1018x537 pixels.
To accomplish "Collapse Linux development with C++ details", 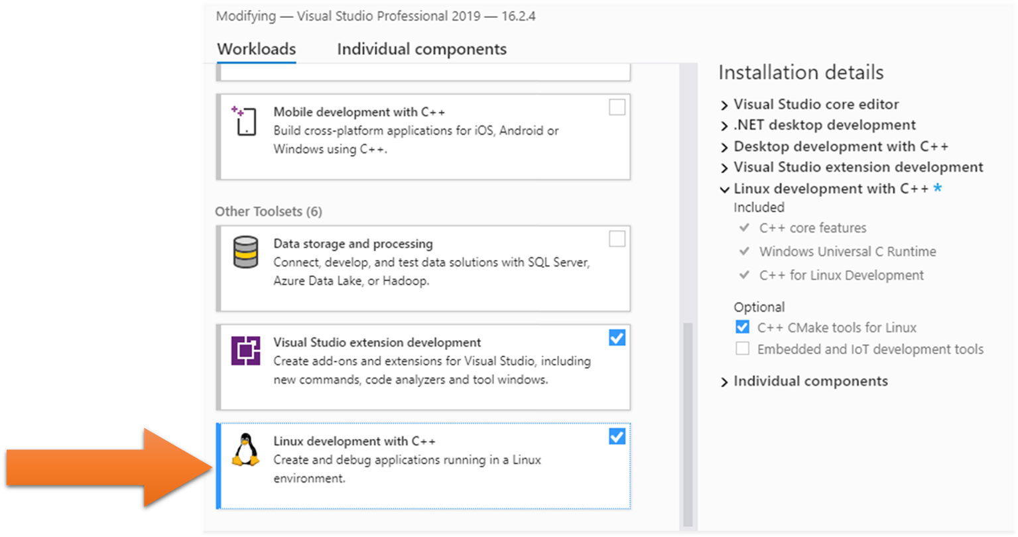I will [724, 189].
